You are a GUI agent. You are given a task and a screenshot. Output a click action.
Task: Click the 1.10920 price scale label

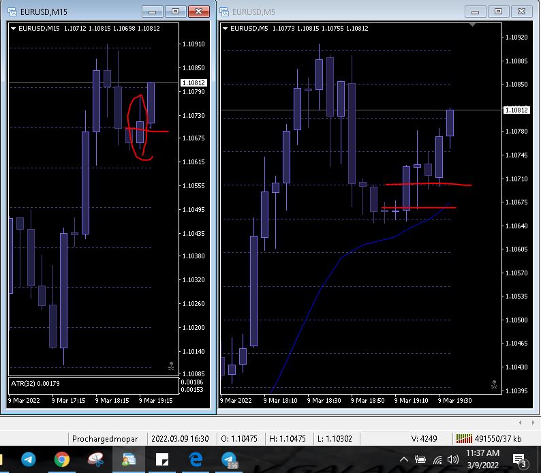pos(516,37)
